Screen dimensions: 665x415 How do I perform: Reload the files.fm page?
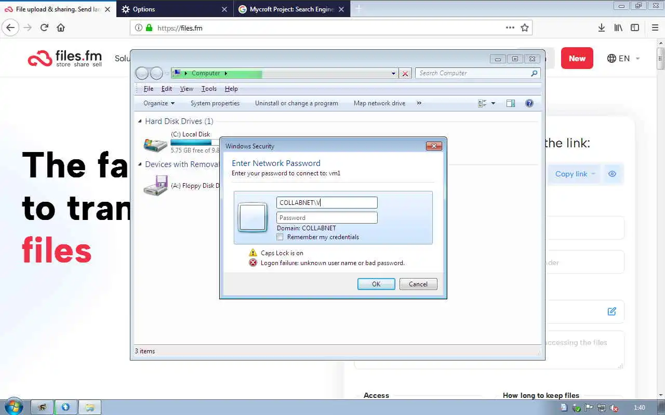(44, 27)
